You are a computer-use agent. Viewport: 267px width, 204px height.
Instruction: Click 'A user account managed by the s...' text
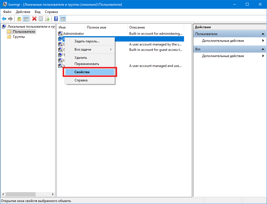click(155, 44)
